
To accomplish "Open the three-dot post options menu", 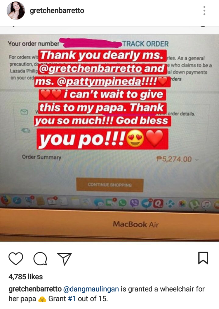I will point(204,11).
